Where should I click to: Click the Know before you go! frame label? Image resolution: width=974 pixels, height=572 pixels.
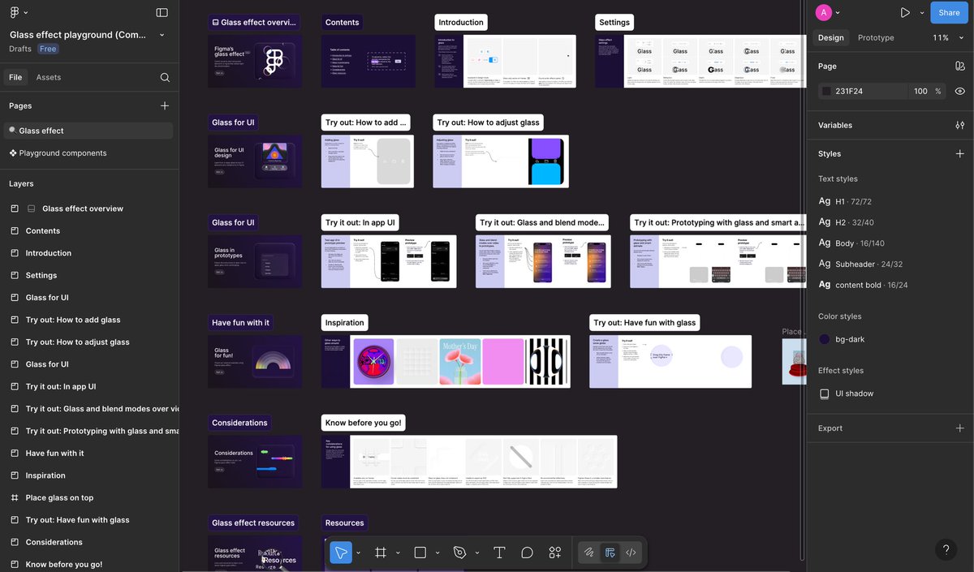pos(364,423)
